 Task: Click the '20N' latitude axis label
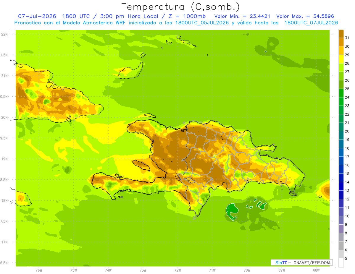(x=4, y=117)
